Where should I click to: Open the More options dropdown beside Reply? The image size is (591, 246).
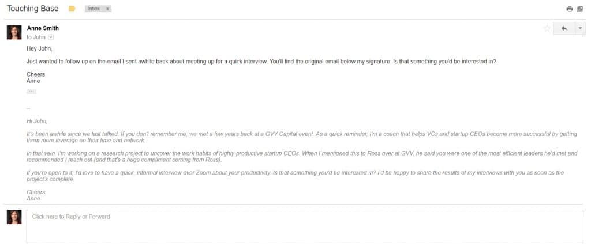pyautogui.click(x=580, y=28)
